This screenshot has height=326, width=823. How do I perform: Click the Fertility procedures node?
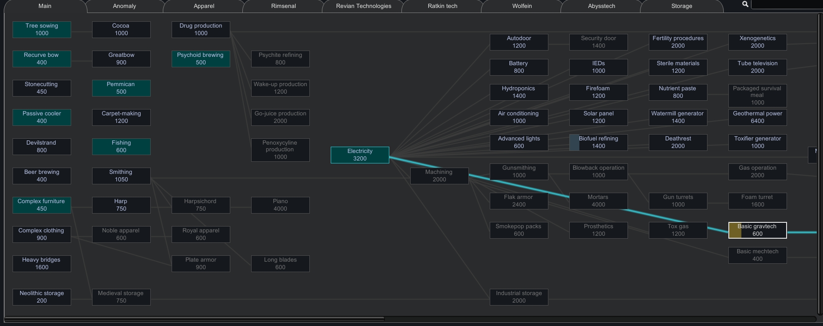click(x=678, y=42)
